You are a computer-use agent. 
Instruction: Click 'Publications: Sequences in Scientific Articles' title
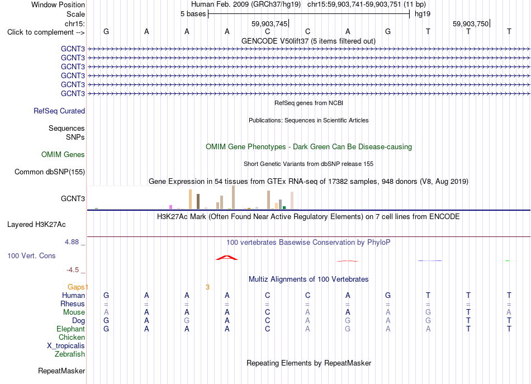[309, 120]
